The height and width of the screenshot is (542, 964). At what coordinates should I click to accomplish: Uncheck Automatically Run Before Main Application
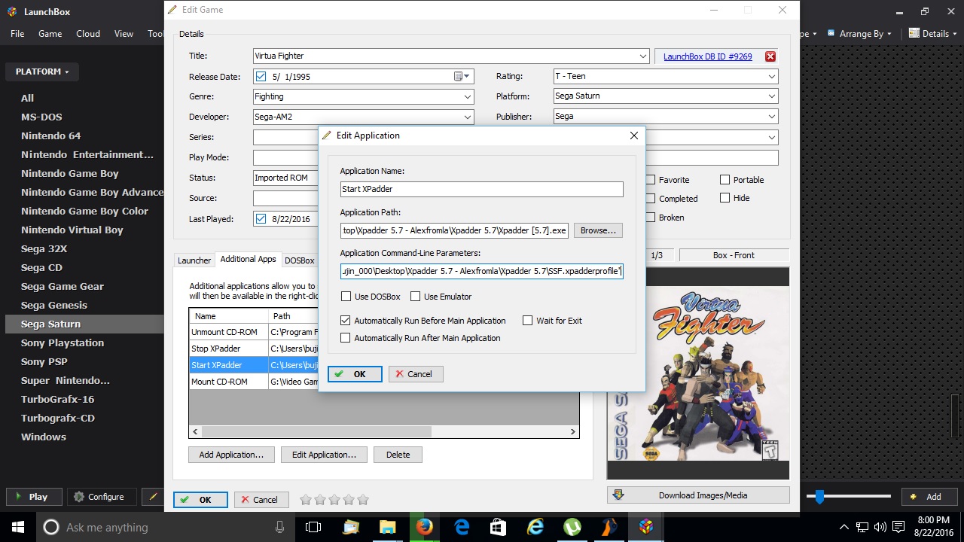[x=346, y=321]
